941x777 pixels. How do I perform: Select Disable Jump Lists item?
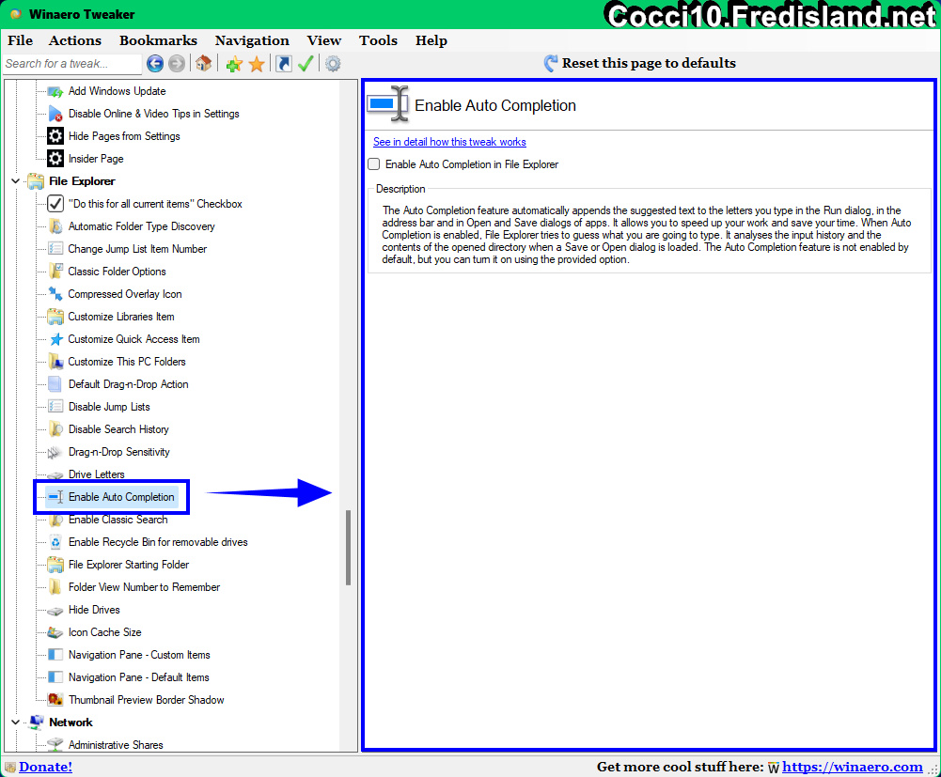109,407
